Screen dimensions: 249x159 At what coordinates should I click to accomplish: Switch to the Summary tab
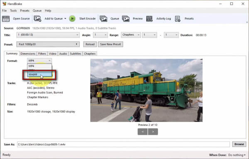click(x=12, y=53)
